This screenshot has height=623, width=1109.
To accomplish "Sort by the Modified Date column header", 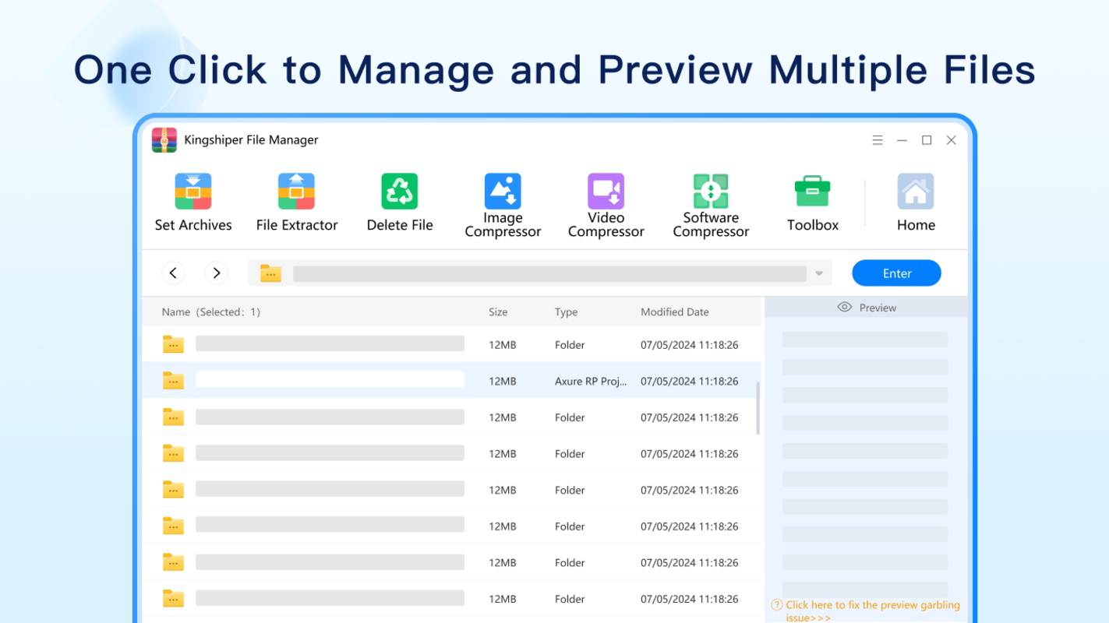I will [675, 312].
